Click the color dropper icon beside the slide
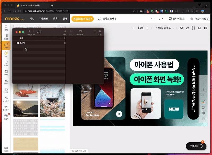Screen dimensions: 212x155 tap(203, 102)
